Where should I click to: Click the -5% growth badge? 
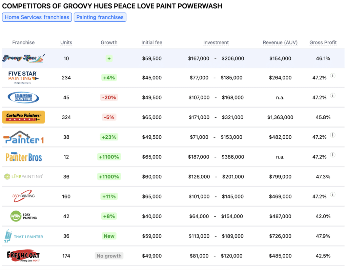pyautogui.click(x=109, y=117)
